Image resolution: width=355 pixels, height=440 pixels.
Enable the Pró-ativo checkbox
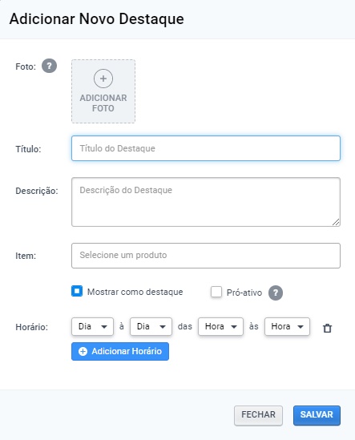coord(216,292)
